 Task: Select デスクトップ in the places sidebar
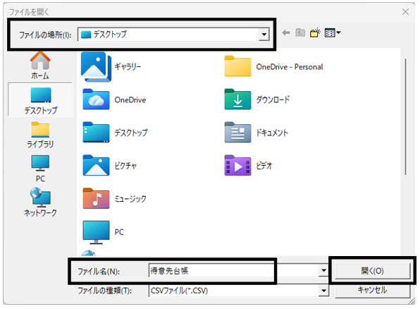(40, 99)
